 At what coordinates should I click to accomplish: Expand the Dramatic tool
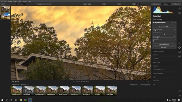[156, 59]
